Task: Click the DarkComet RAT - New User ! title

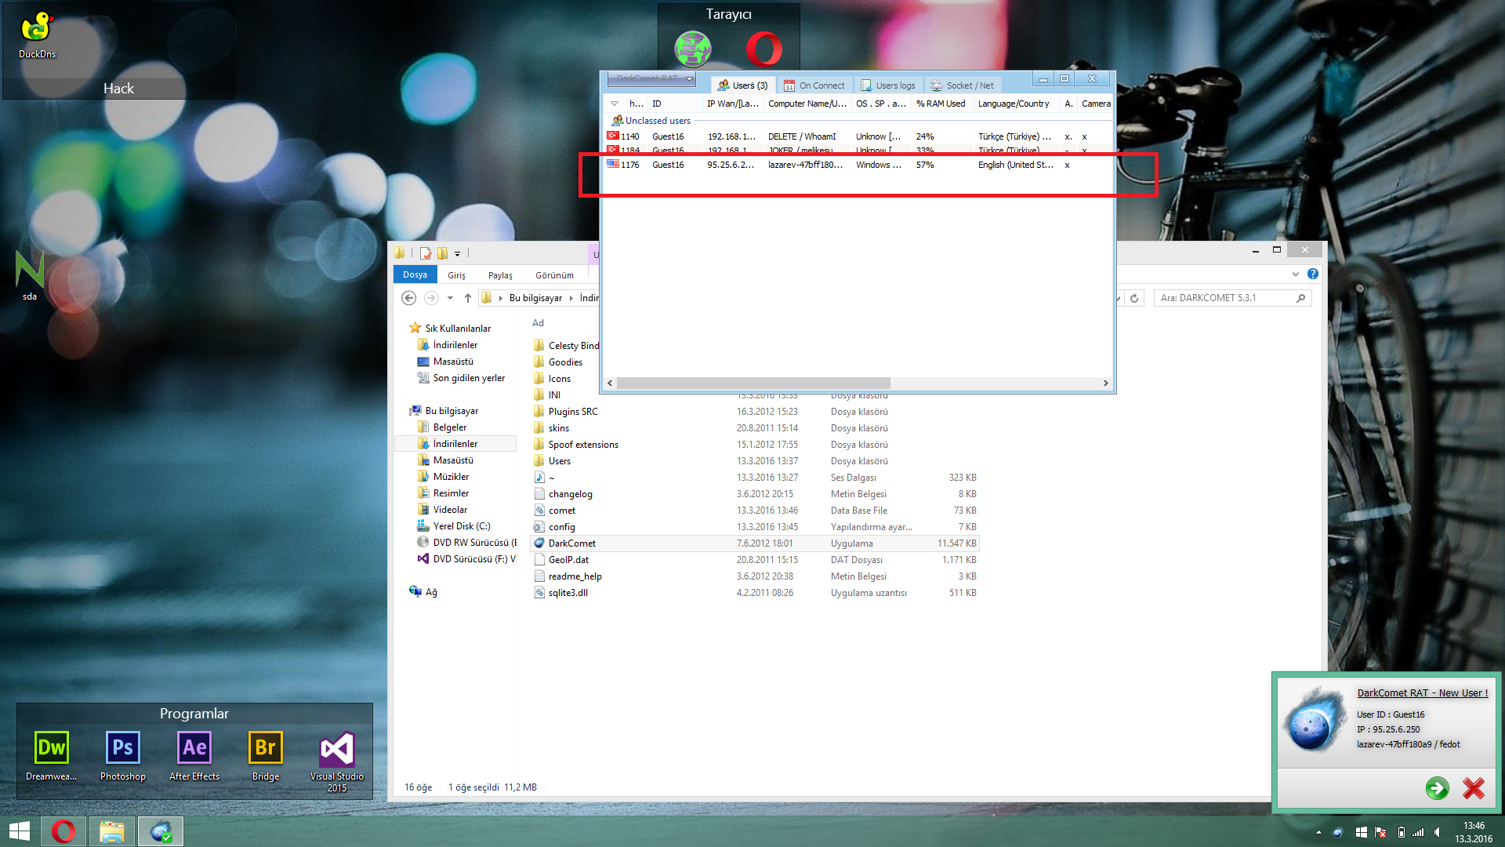Action: (x=1422, y=693)
